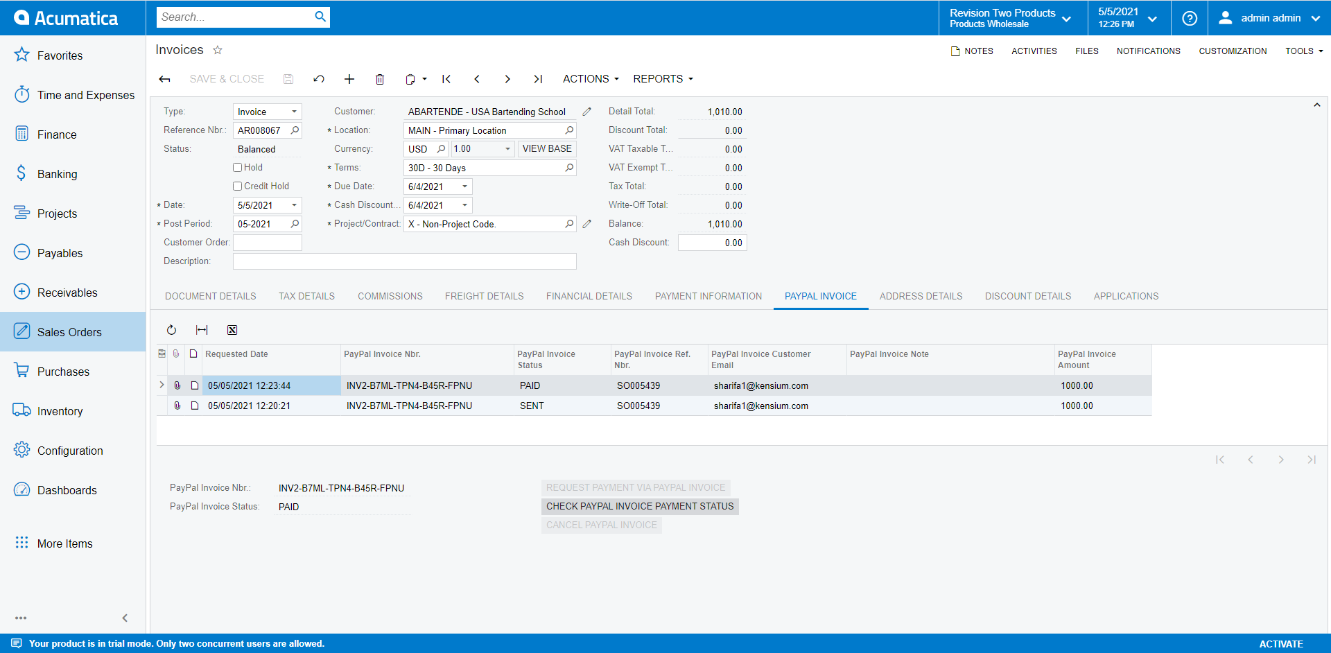Undo changes with the cancel icon
This screenshot has width=1331, height=653.
coord(319,79)
